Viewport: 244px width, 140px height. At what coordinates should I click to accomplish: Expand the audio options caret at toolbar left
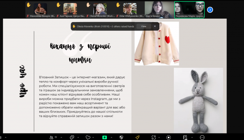click(6, 137)
